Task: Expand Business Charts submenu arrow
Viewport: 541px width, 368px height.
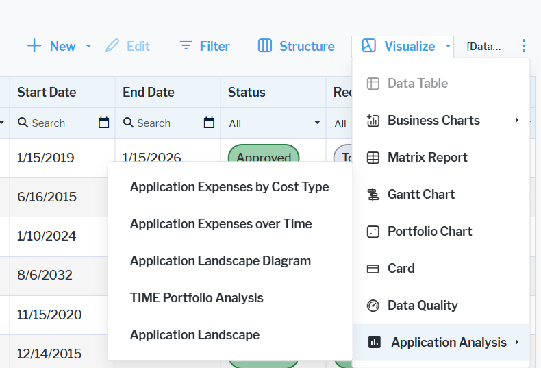Action: [x=517, y=121]
